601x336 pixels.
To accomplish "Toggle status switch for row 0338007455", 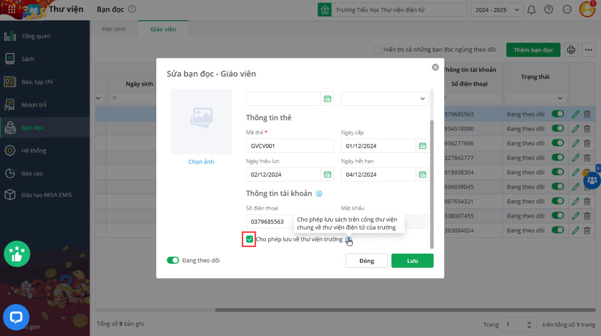I will (558, 216).
